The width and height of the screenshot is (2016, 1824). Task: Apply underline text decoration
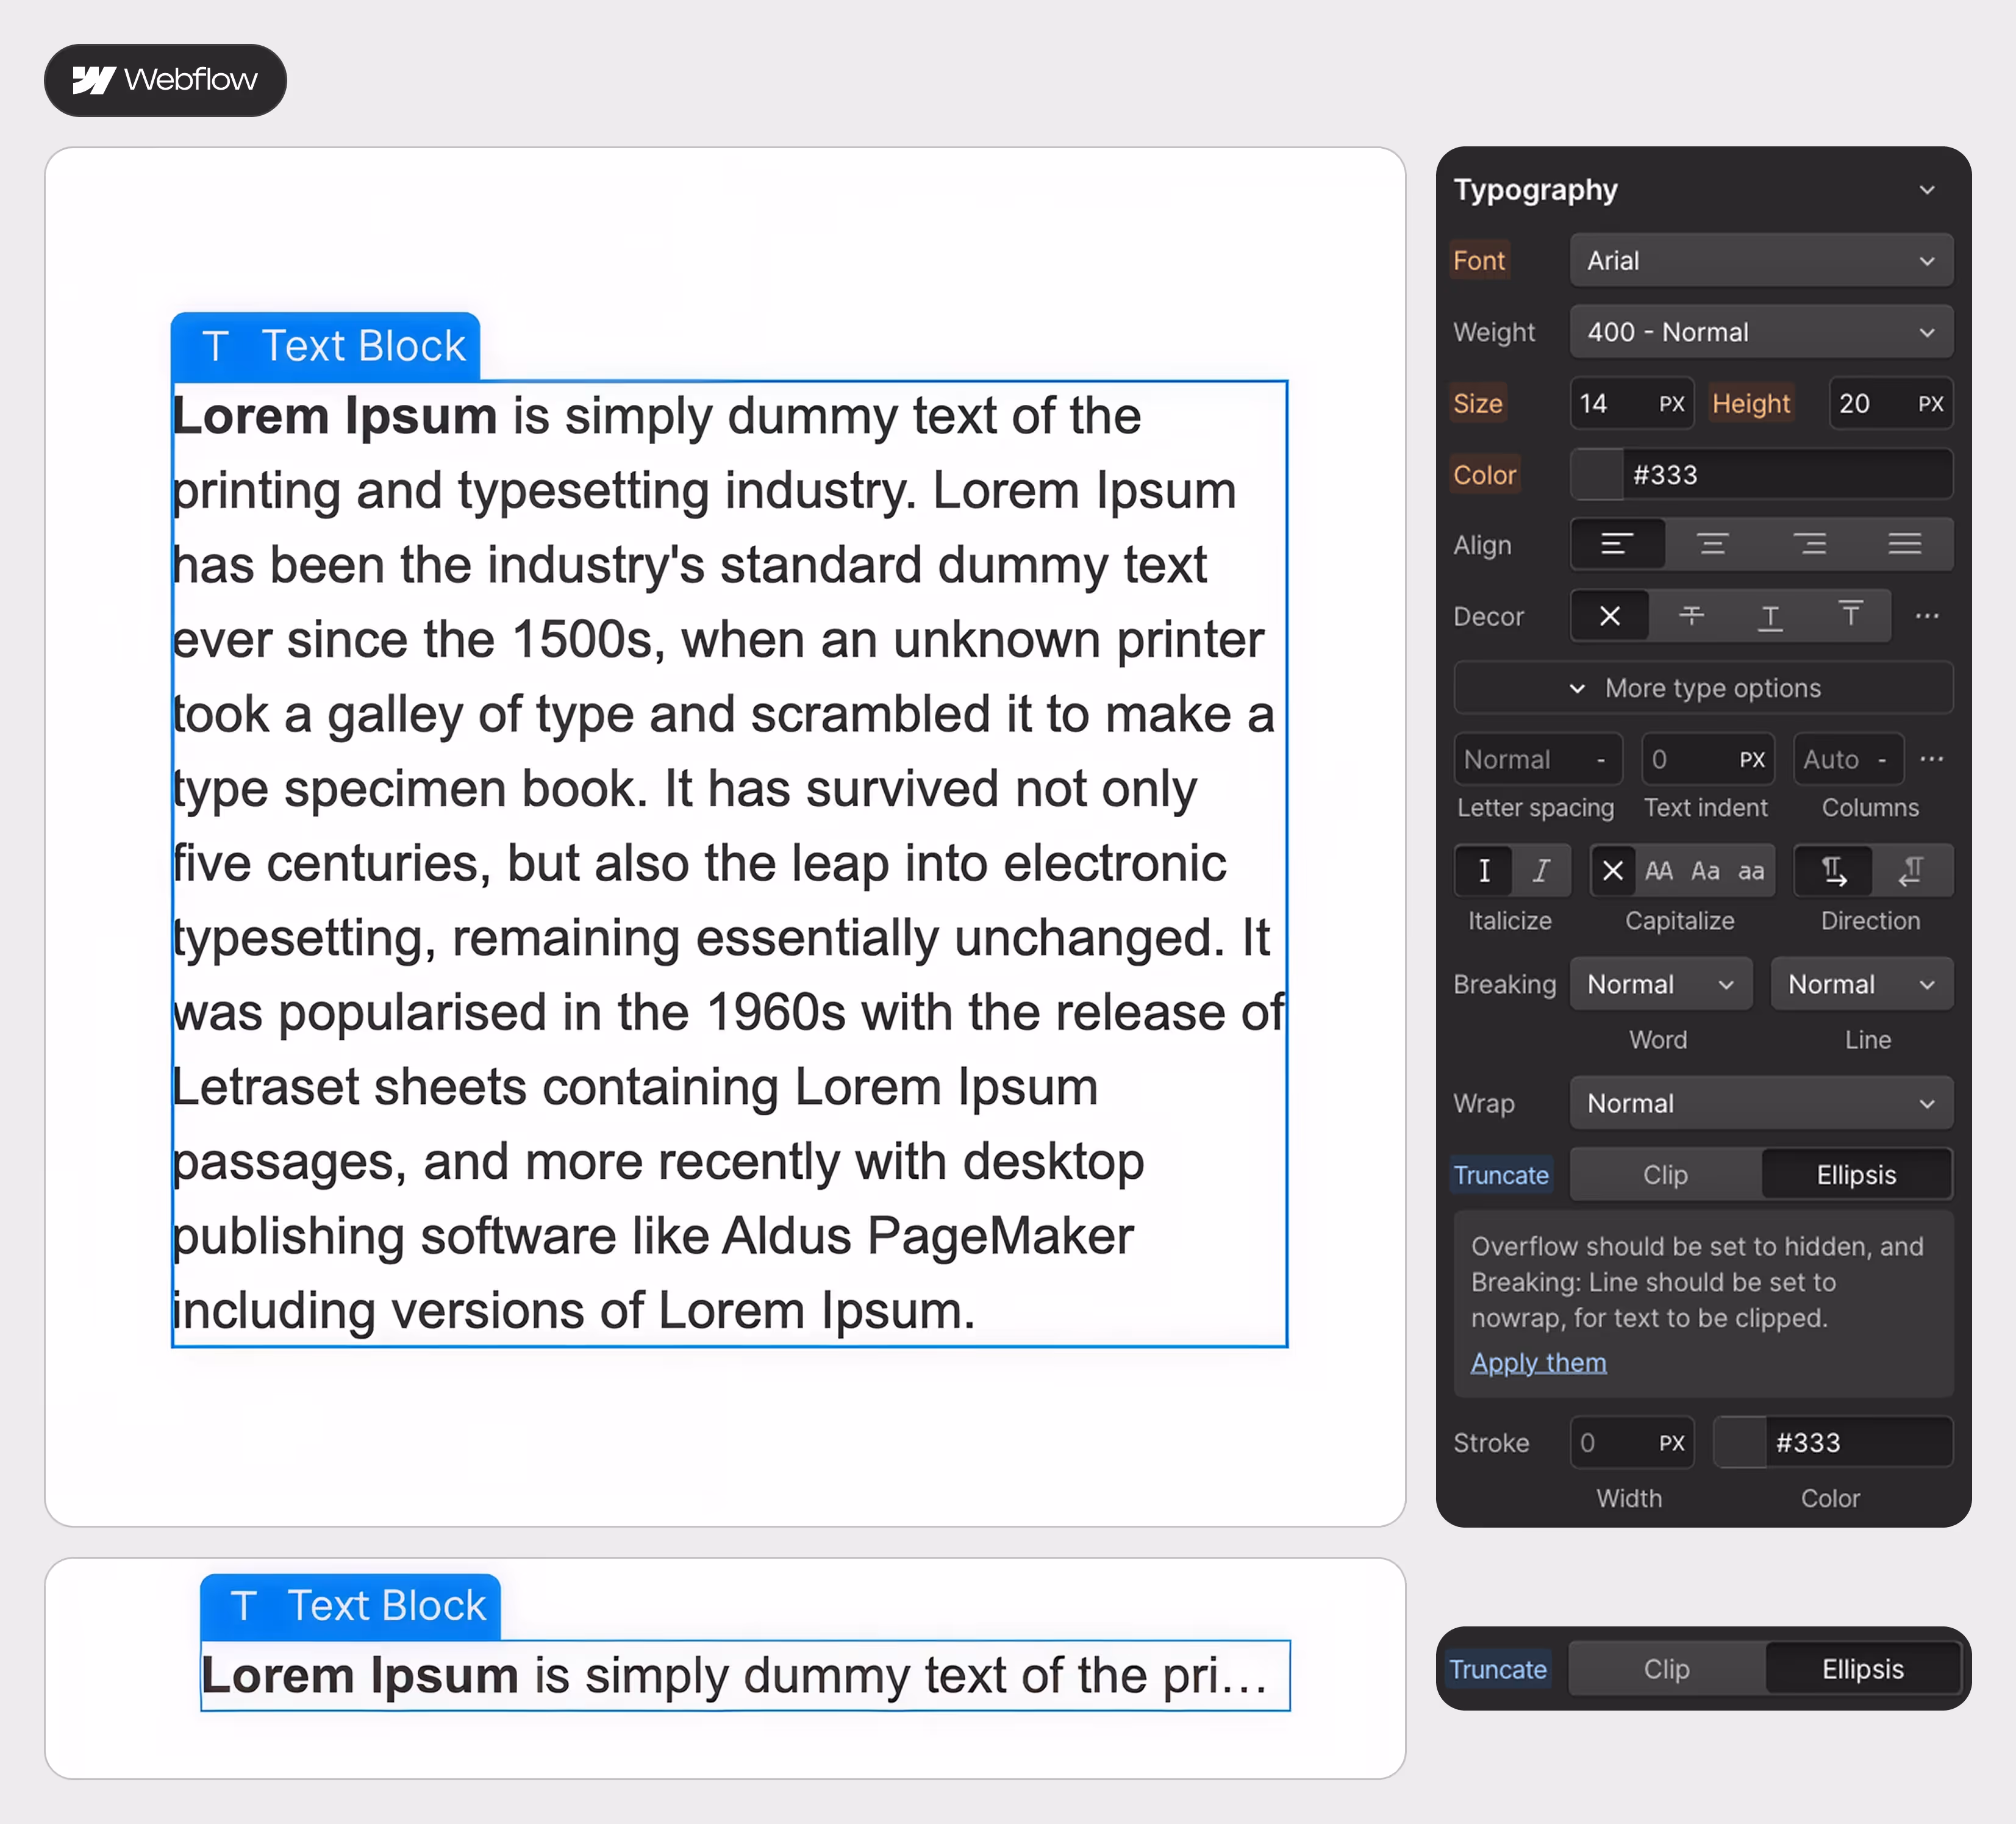(x=1770, y=616)
